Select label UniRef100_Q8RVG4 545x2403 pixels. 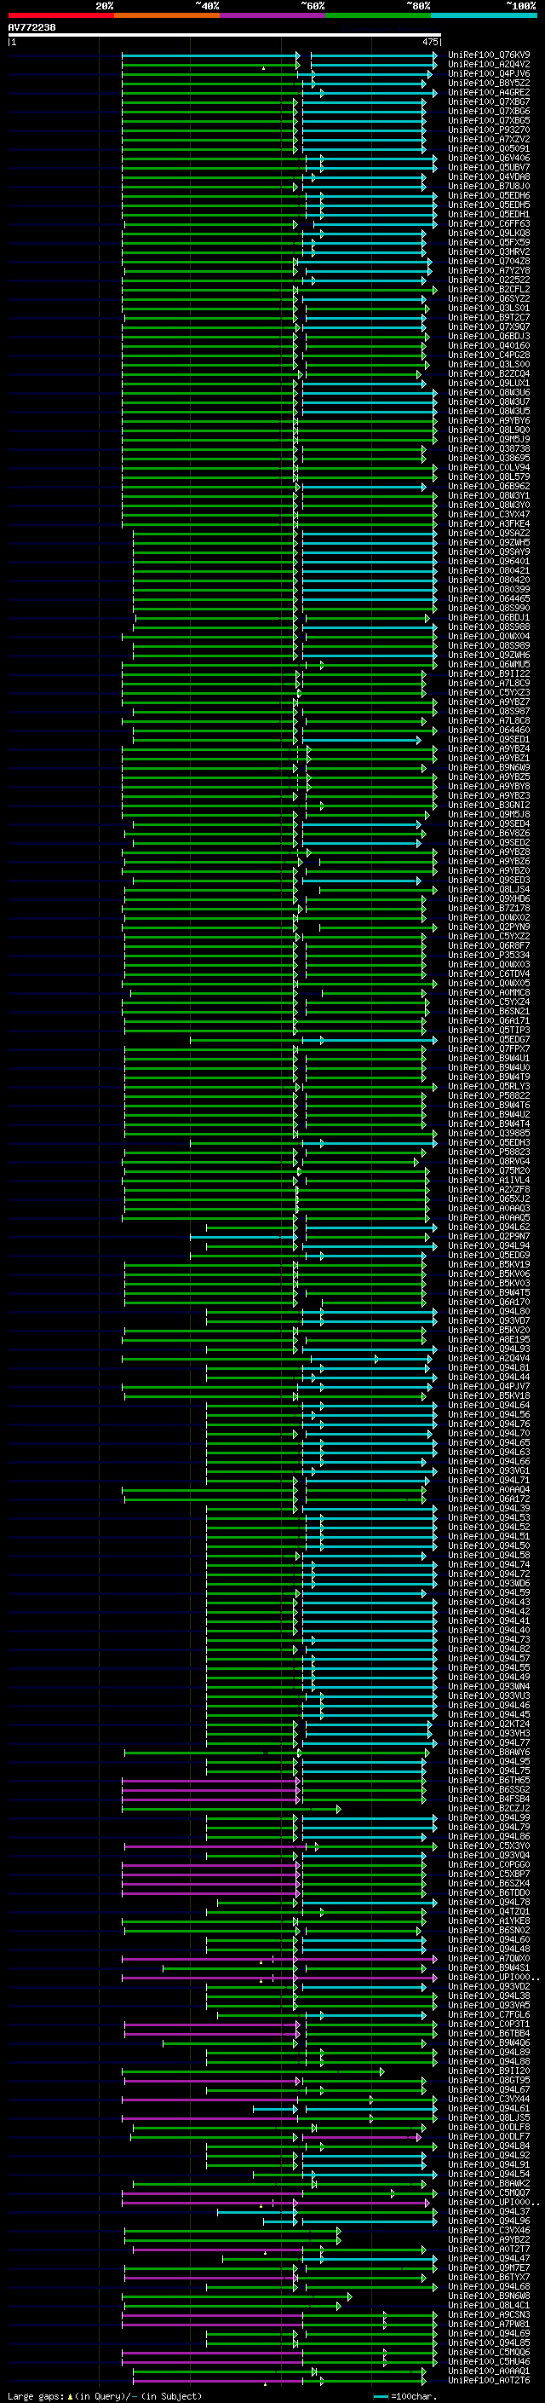pos(489,1161)
